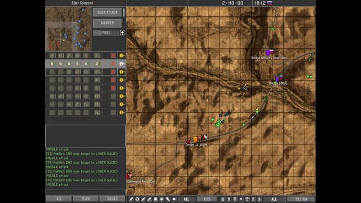Select the circular target icon in the bottom toolbar
Screen dimensions: 361x203
click(x=137, y=199)
